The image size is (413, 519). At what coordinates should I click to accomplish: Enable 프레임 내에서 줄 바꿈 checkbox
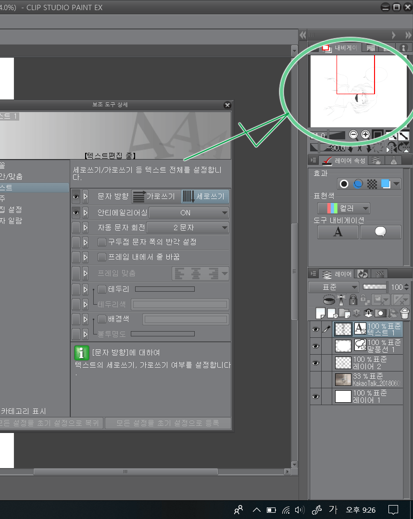pyautogui.click(x=101, y=257)
